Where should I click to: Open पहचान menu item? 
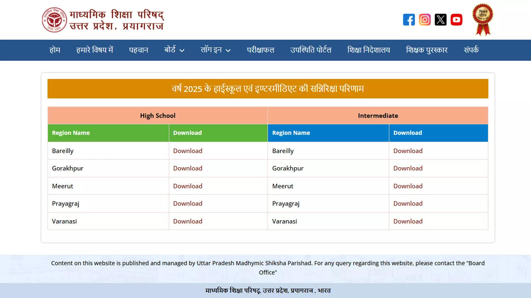tap(139, 50)
